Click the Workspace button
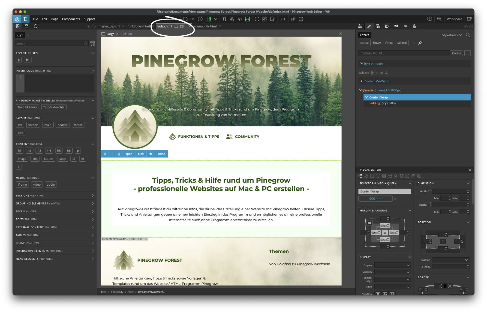487x312 pixels. point(454,19)
